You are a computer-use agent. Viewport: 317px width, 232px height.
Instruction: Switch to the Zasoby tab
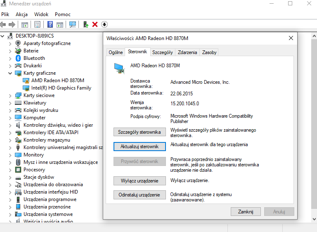209,52
